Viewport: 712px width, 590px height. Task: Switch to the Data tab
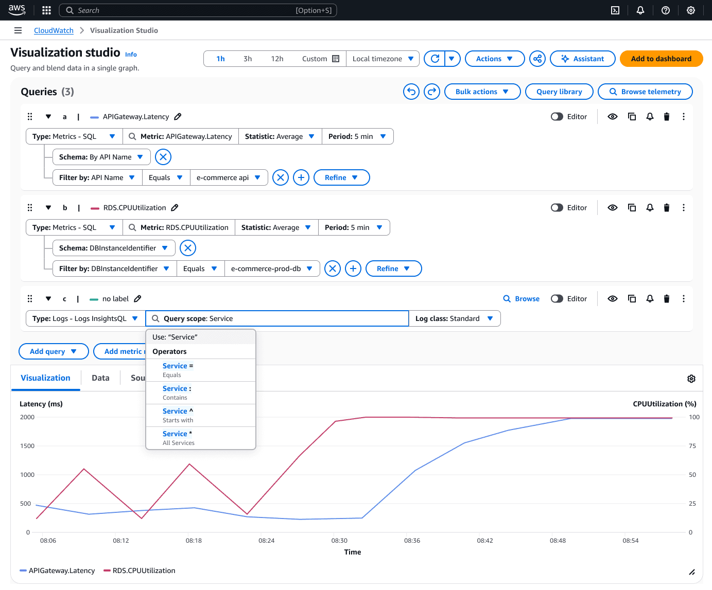100,378
